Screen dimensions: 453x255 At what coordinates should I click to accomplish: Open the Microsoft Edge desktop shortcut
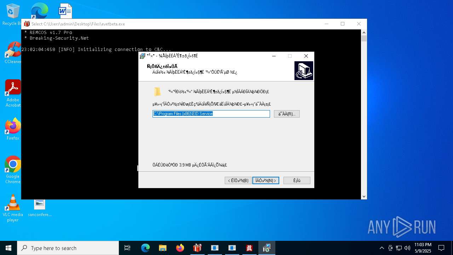39,11
